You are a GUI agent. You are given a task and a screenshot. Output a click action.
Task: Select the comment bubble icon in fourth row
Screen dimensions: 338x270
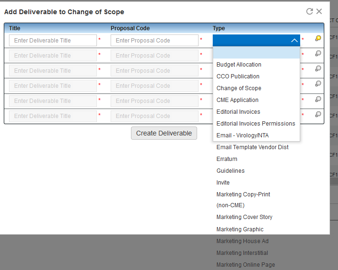pyautogui.click(x=318, y=84)
